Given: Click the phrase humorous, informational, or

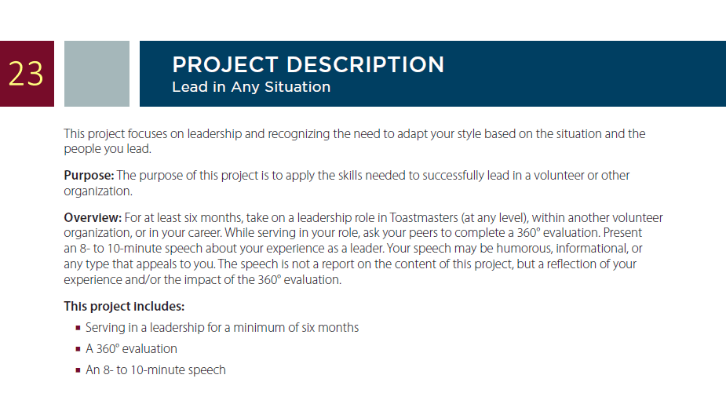Looking at the screenshot, I should (569, 249).
